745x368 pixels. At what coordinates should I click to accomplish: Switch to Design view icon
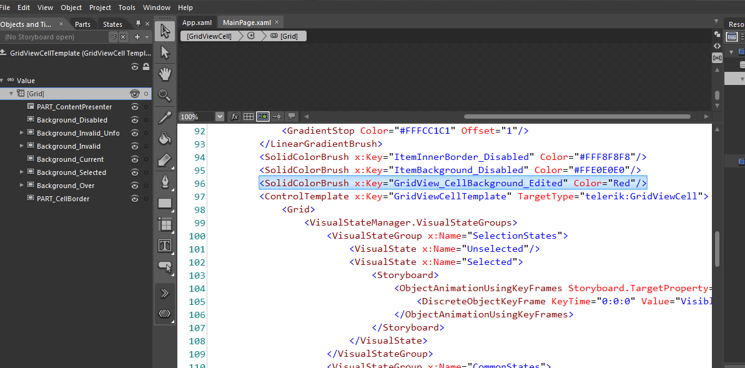(717, 34)
